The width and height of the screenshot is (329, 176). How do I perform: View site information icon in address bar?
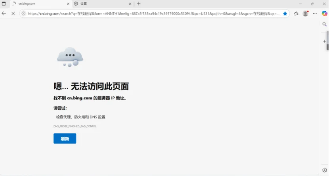[23, 13]
